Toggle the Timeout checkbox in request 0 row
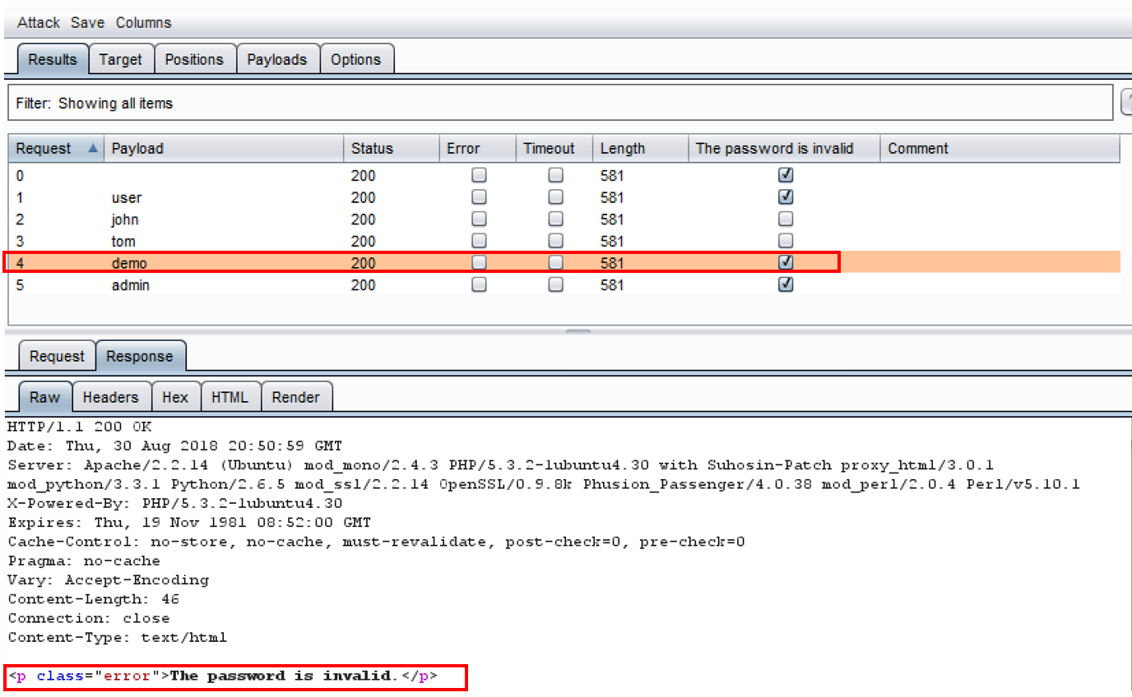Viewport: 1132px width, 697px height. click(x=556, y=175)
